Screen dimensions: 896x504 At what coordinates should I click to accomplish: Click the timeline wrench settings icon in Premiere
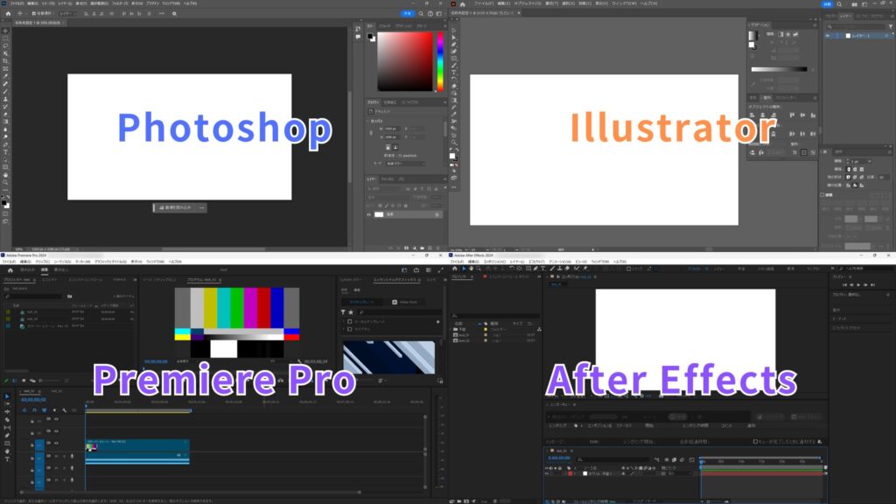tap(65, 410)
